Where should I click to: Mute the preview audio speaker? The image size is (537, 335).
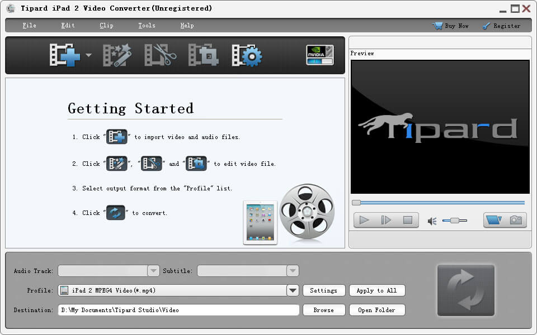(432, 221)
